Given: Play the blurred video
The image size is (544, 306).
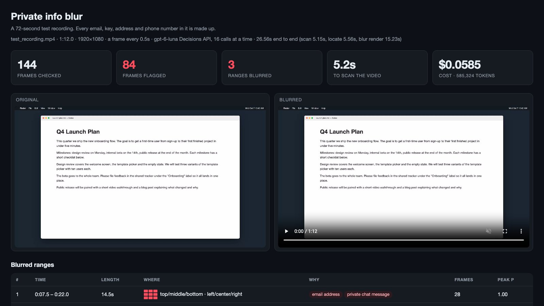Looking at the screenshot, I should [286, 231].
